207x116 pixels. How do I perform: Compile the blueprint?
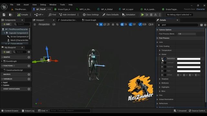[23, 15]
